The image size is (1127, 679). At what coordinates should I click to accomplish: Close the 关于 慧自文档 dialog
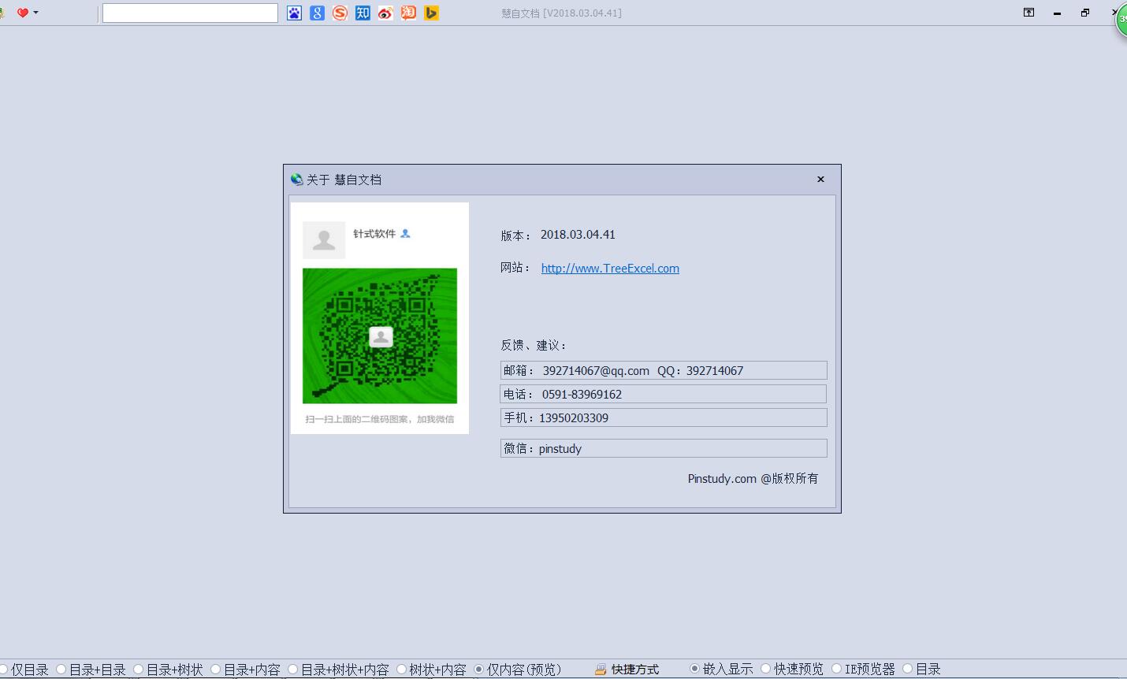coord(820,180)
